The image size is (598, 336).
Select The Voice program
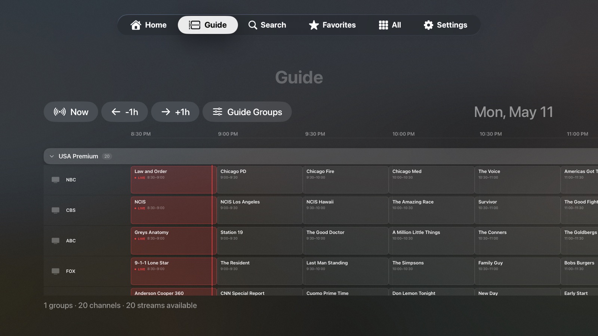click(518, 180)
